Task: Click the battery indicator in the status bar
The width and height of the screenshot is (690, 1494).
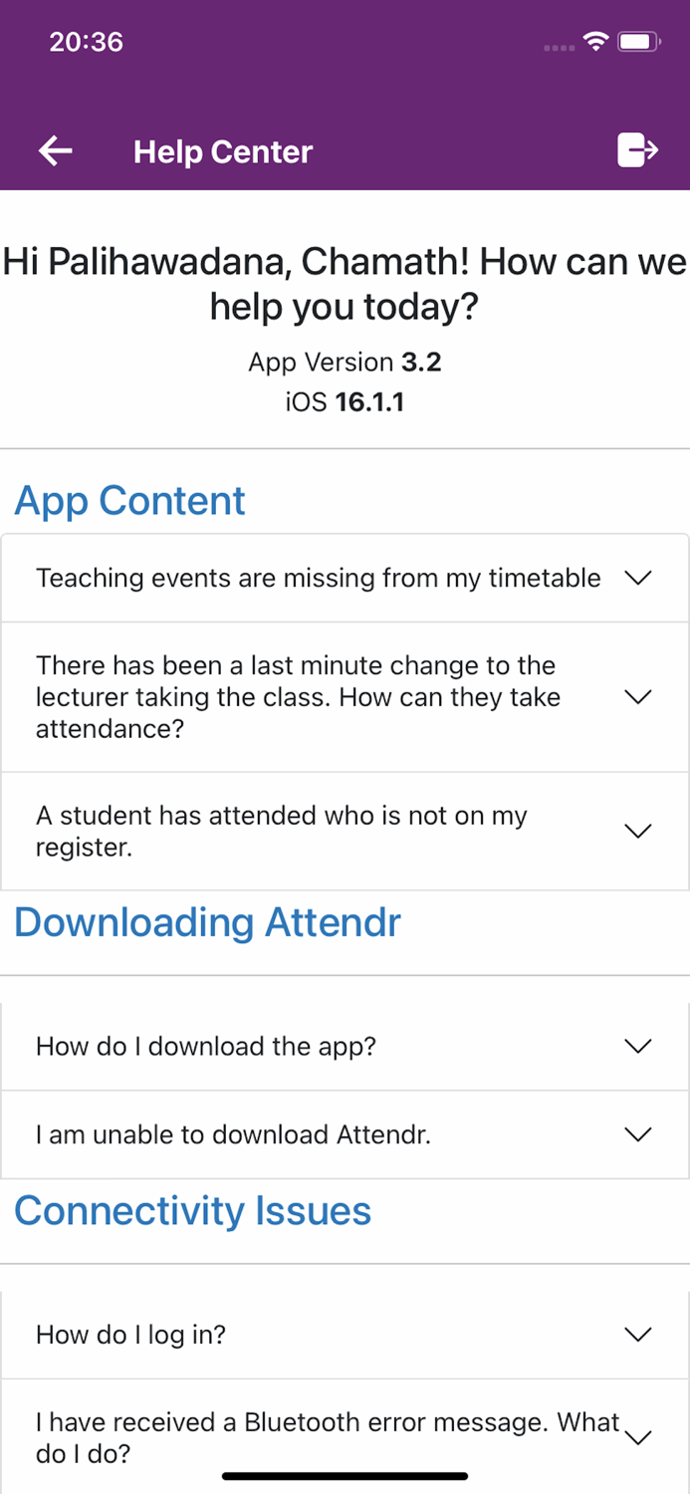Action: coord(637,42)
